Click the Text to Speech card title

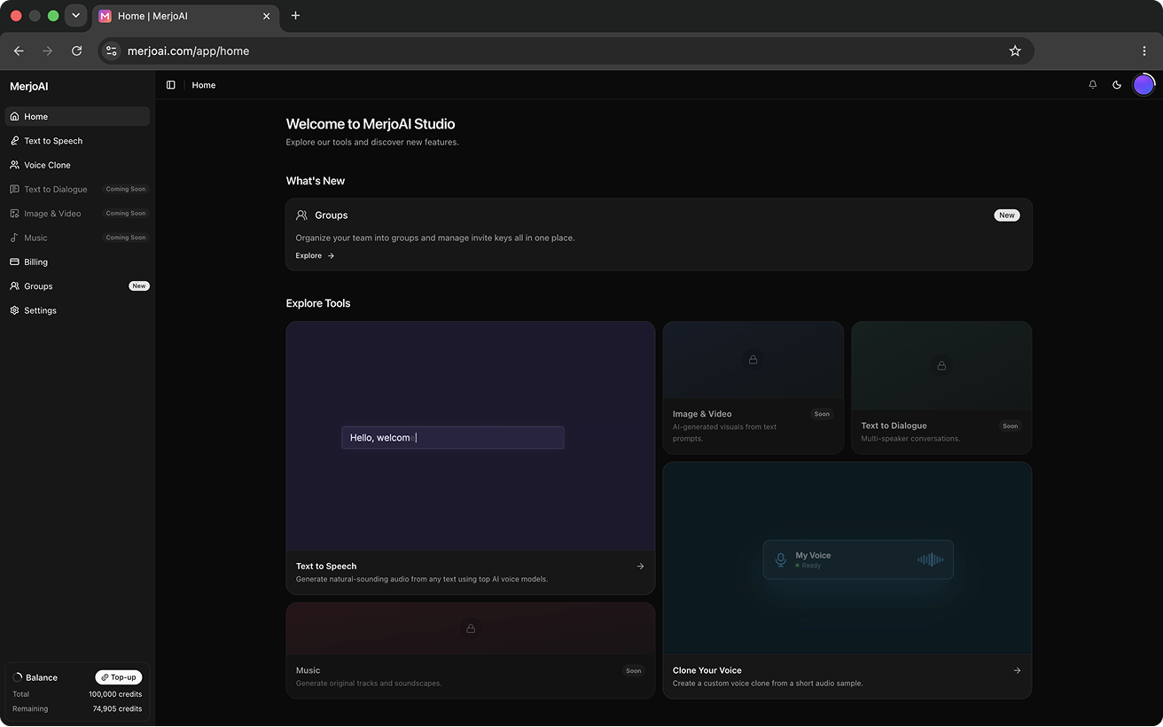tap(326, 567)
